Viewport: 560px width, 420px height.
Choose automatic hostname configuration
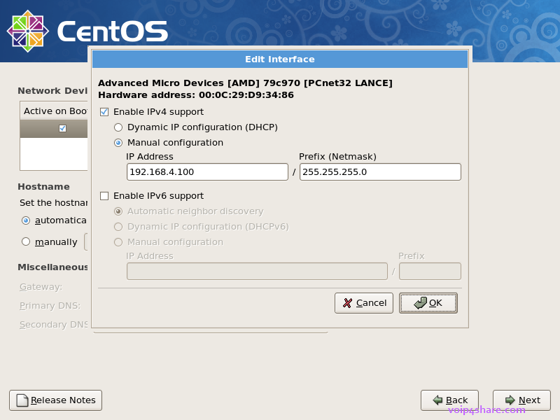point(25,220)
